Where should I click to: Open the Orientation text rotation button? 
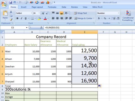coord(67,13)
